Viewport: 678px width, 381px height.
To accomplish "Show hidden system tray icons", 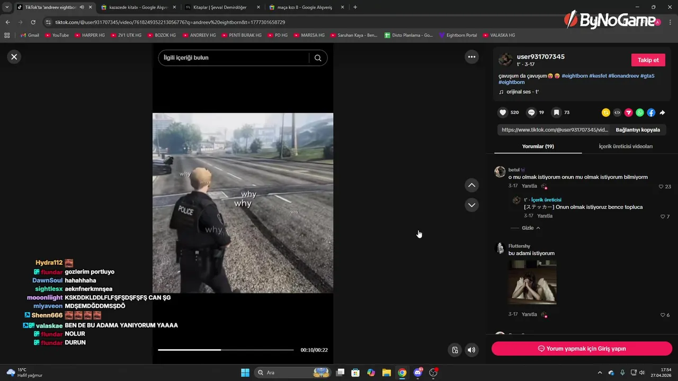I will [x=600, y=373].
